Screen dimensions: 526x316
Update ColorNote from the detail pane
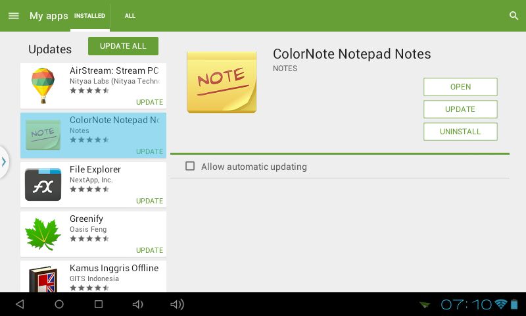click(x=460, y=109)
